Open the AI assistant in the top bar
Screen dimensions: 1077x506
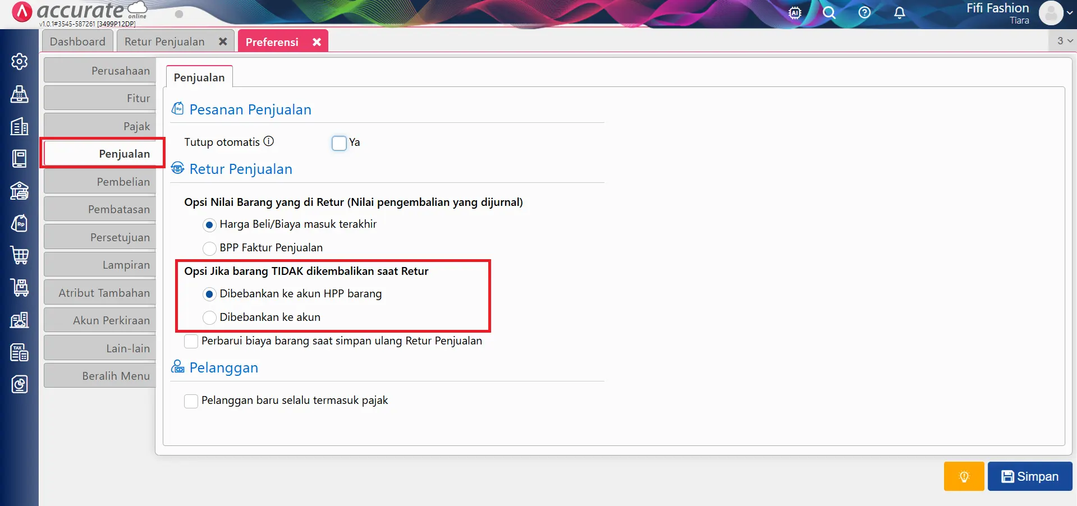795,12
